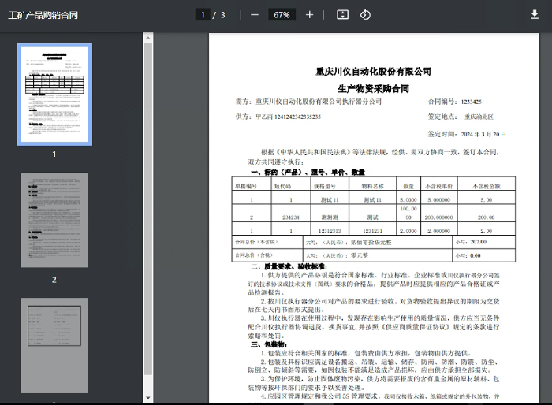Viewport: 552px width, 405px height.
Task: Click the zoom in plus button
Action: click(309, 14)
